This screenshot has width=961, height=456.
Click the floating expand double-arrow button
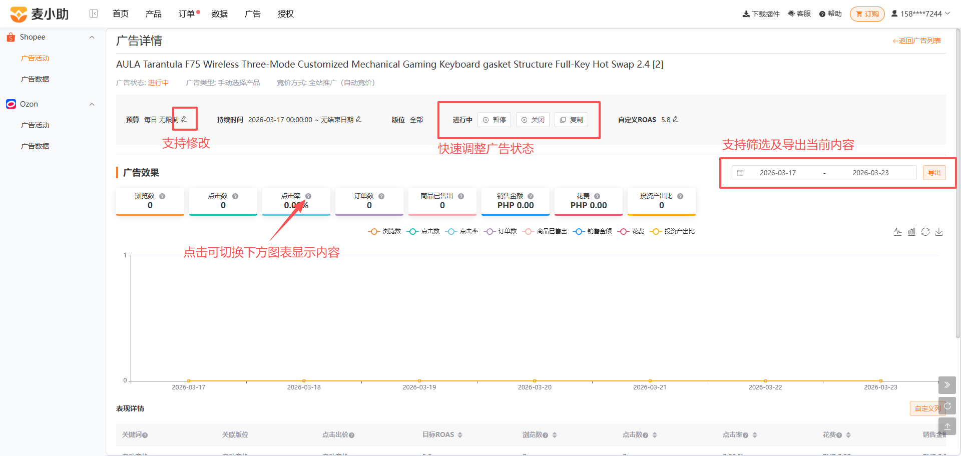pyautogui.click(x=947, y=385)
